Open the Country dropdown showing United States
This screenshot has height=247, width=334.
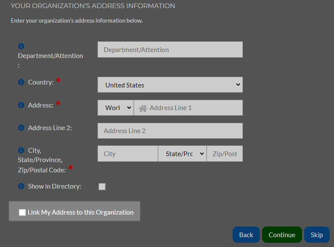170,84
